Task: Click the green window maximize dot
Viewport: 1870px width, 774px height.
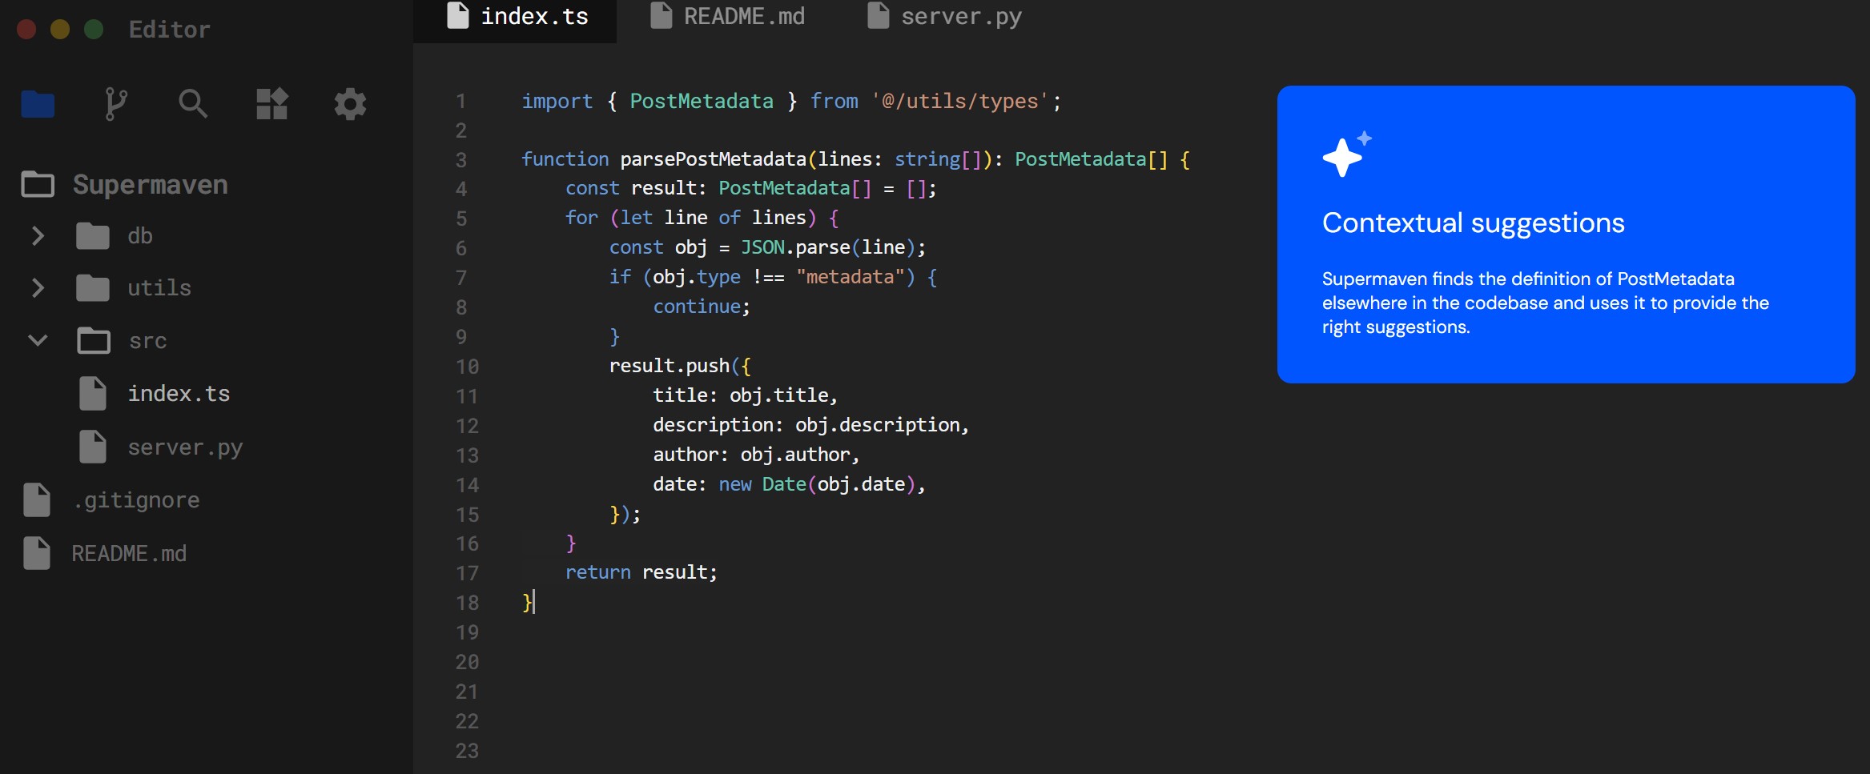Action: coord(94,30)
